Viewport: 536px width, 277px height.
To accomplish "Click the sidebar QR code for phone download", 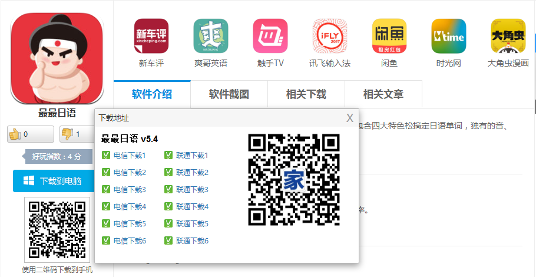I will coord(57,230).
